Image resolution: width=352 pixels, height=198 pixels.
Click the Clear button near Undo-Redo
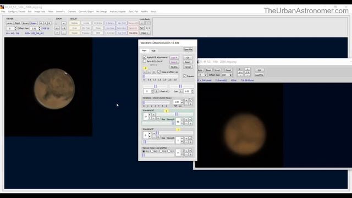pos(145,33)
